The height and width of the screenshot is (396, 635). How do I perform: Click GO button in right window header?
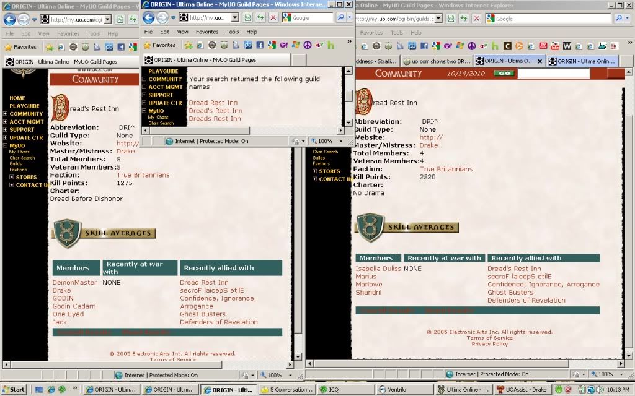[504, 73]
